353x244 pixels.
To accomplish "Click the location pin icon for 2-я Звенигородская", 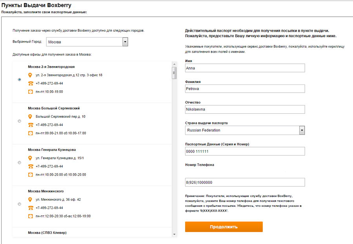I will click(30, 75).
